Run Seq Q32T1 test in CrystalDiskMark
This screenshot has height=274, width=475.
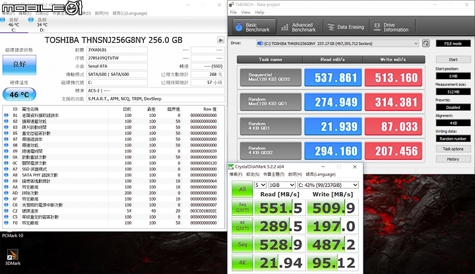pos(242,207)
